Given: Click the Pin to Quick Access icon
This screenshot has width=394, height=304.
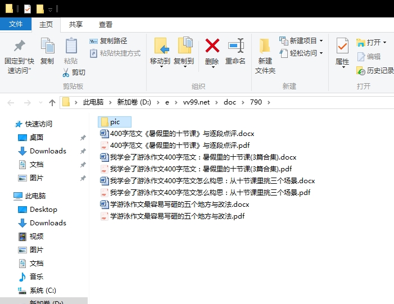Looking at the screenshot, I should 19,46.
